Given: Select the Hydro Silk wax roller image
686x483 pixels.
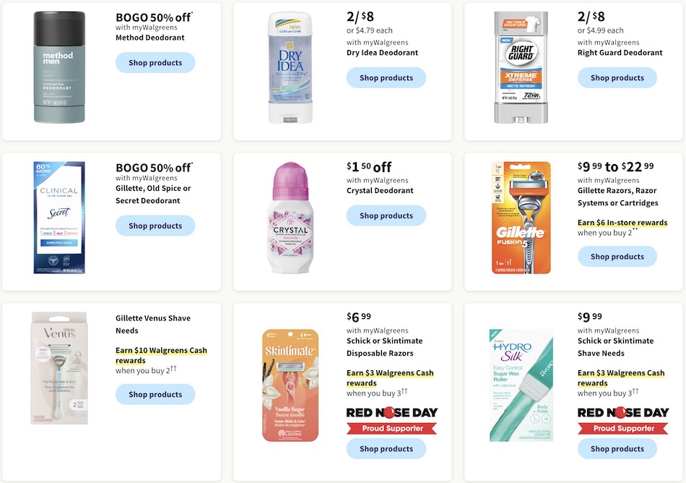Looking at the screenshot, I should [521, 385].
